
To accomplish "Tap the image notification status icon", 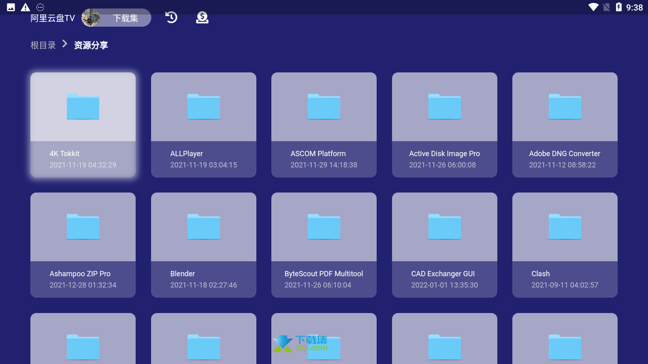I will 11,7.
